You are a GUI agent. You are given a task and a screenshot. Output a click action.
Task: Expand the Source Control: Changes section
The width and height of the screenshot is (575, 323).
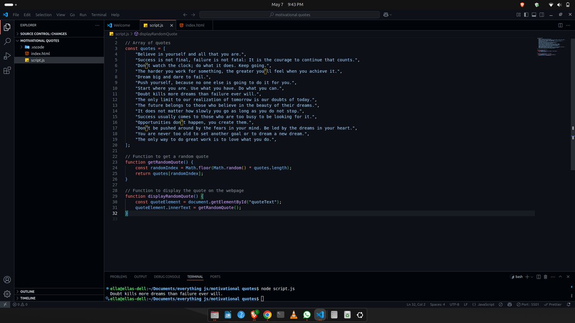[59, 34]
